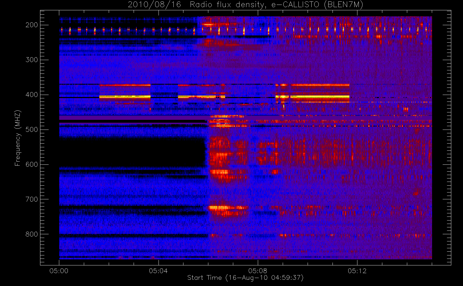Image resolution: width=463 pixels, height=286 pixels.
Task: Click the 'Start Time (16-Aug-10 04:59:37)' label
Action: coord(245,278)
